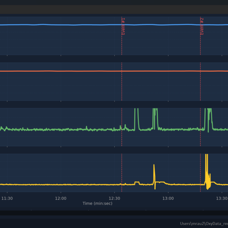Click the tall yellow spike before 13:00
The height and width of the screenshot is (228, 228).
[154, 177]
